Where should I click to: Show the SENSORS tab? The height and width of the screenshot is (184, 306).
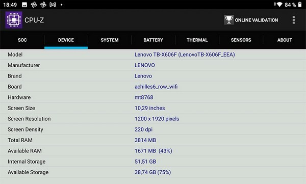point(241,40)
